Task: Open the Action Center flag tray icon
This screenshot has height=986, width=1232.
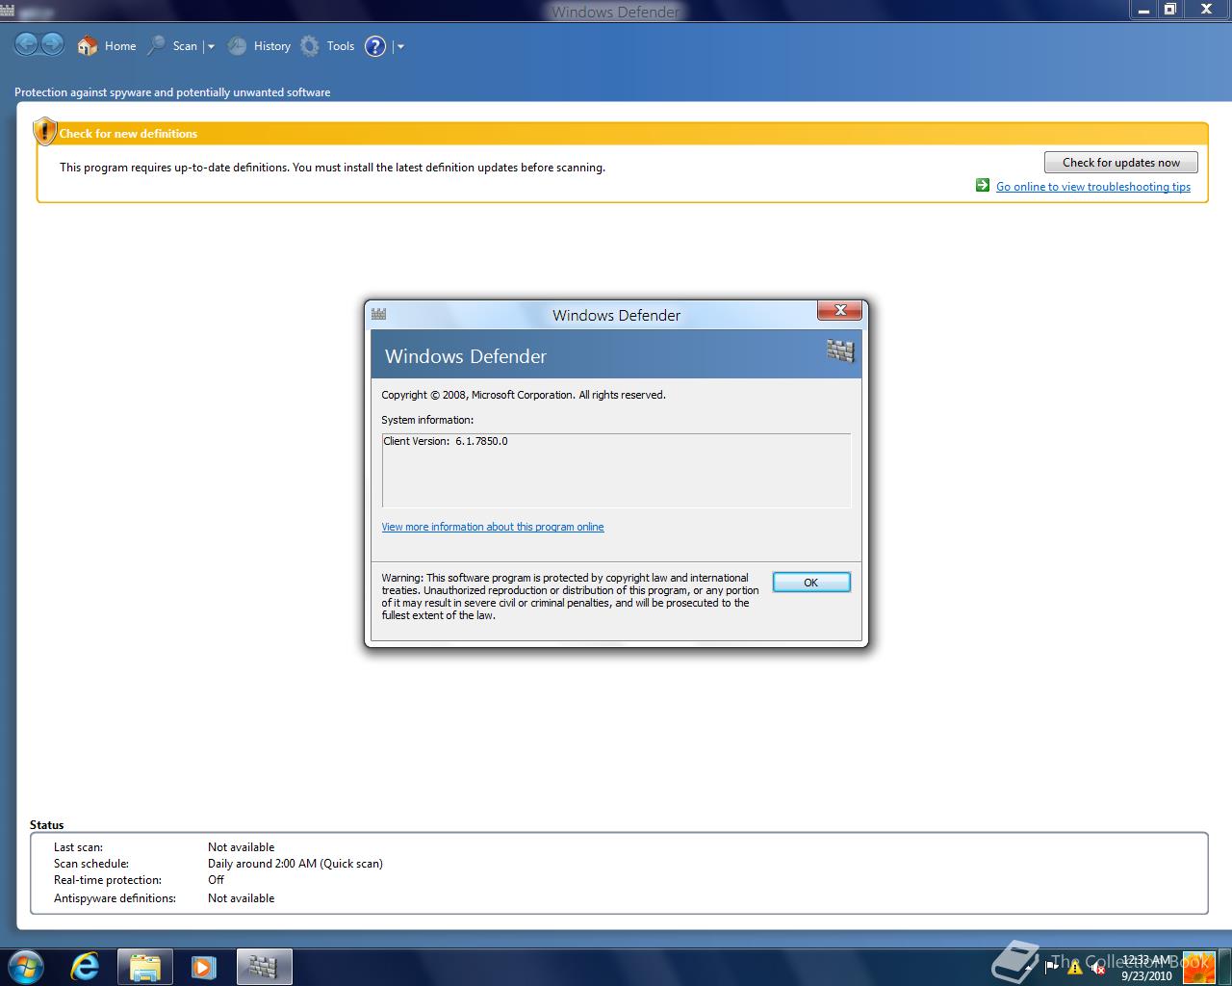Action: tap(1052, 967)
